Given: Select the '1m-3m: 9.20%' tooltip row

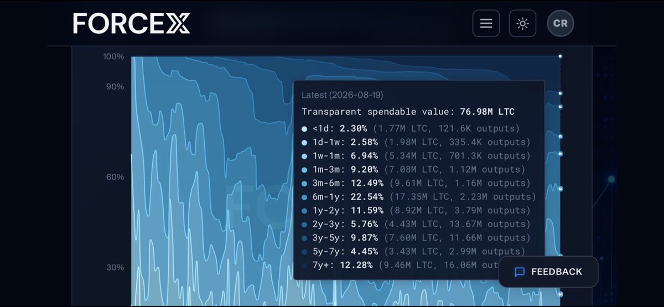Looking at the screenshot, I should (413, 170).
